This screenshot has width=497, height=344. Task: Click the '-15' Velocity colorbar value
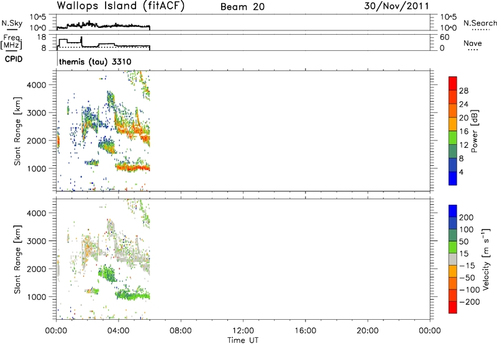pos(467,266)
